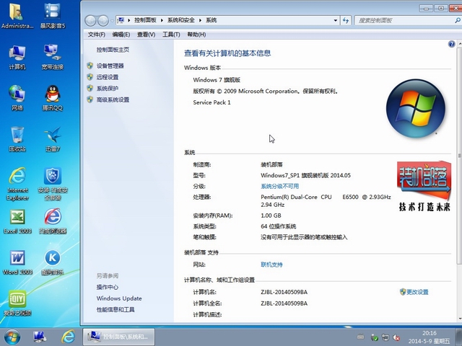This screenshot has height=346, width=462.
Task: Open the blue shield security software desktop icon
Action: point(53,184)
